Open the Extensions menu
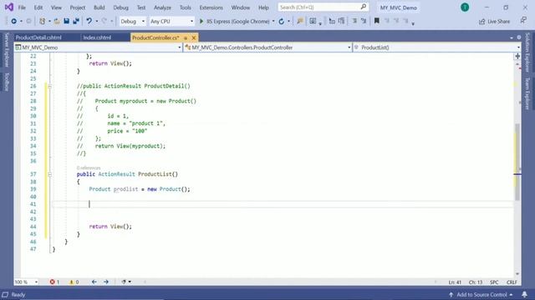This screenshot has width=535, height=300. pyautogui.click(x=211, y=7)
